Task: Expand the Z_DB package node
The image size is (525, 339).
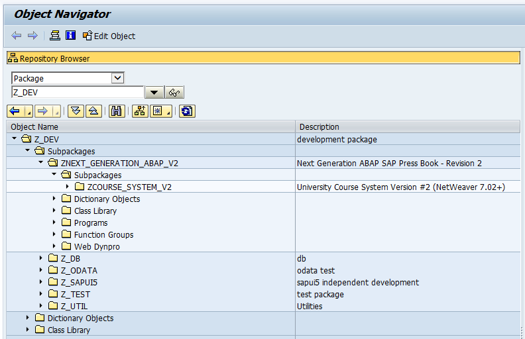Action: pos(41,258)
